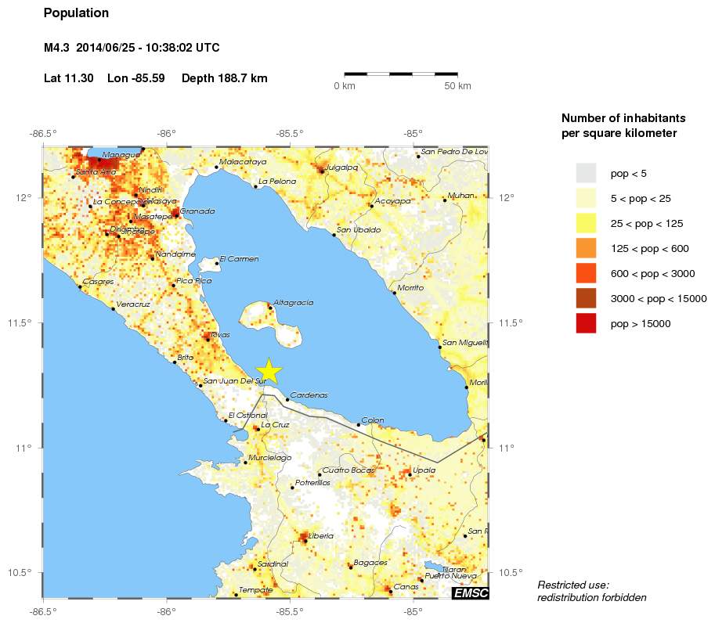The height and width of the screenshot is (623, 715).
Task: Click the '25 < pop < 125' yellow swatch
Action: [x=586, y=223]
